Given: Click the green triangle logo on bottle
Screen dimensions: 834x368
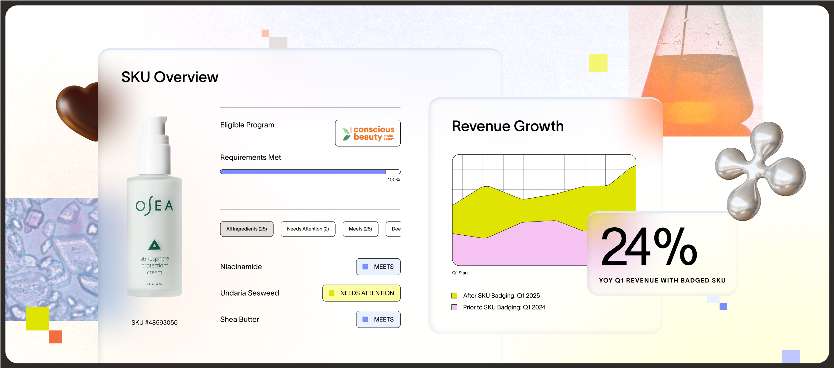Looking at the screenshot, I should pyautogui.click(x=154, y=245).
